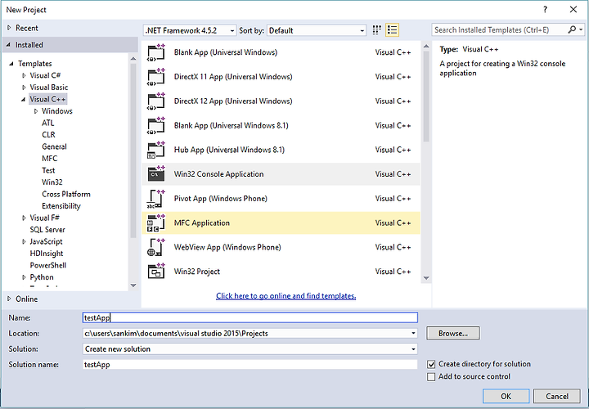Expand the Visual C# node arrow
The width and height of the screenshot is (589, 409).
pyautogui.click(x=24, y=75)
